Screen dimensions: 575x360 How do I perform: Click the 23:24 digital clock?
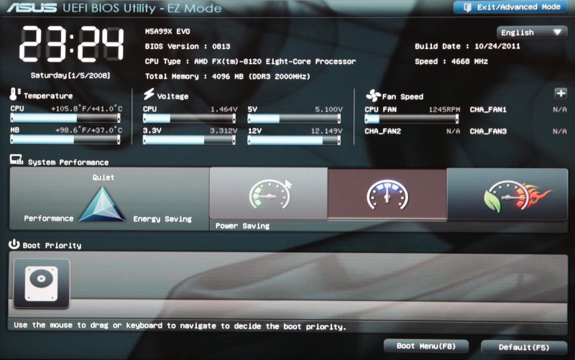71,45
